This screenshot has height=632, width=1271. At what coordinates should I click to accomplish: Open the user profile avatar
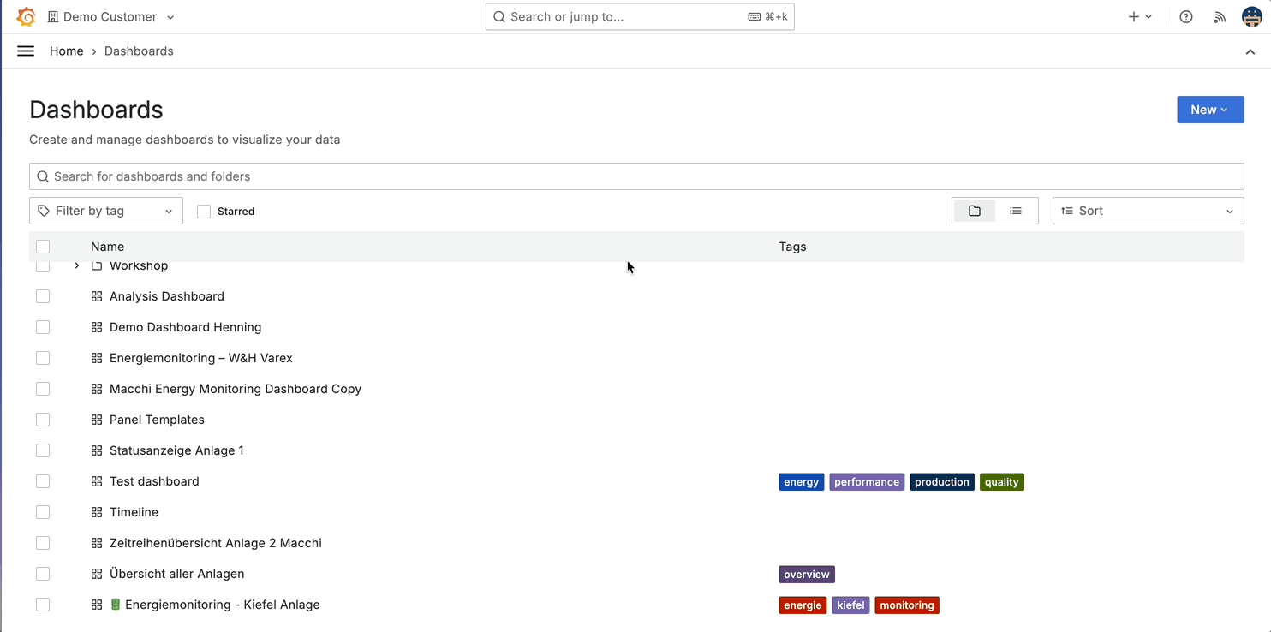click(x=1251, y=16)
